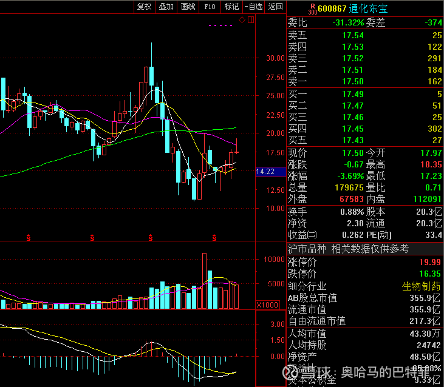
Task: Click the 标记 mark button
Action: pos(231,7)
